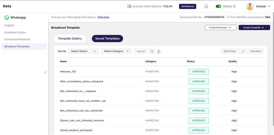Click the info icon by Free Monthly conversations
Image resolution: width=274 pixels, height=135 pixels.
(228, 17)
